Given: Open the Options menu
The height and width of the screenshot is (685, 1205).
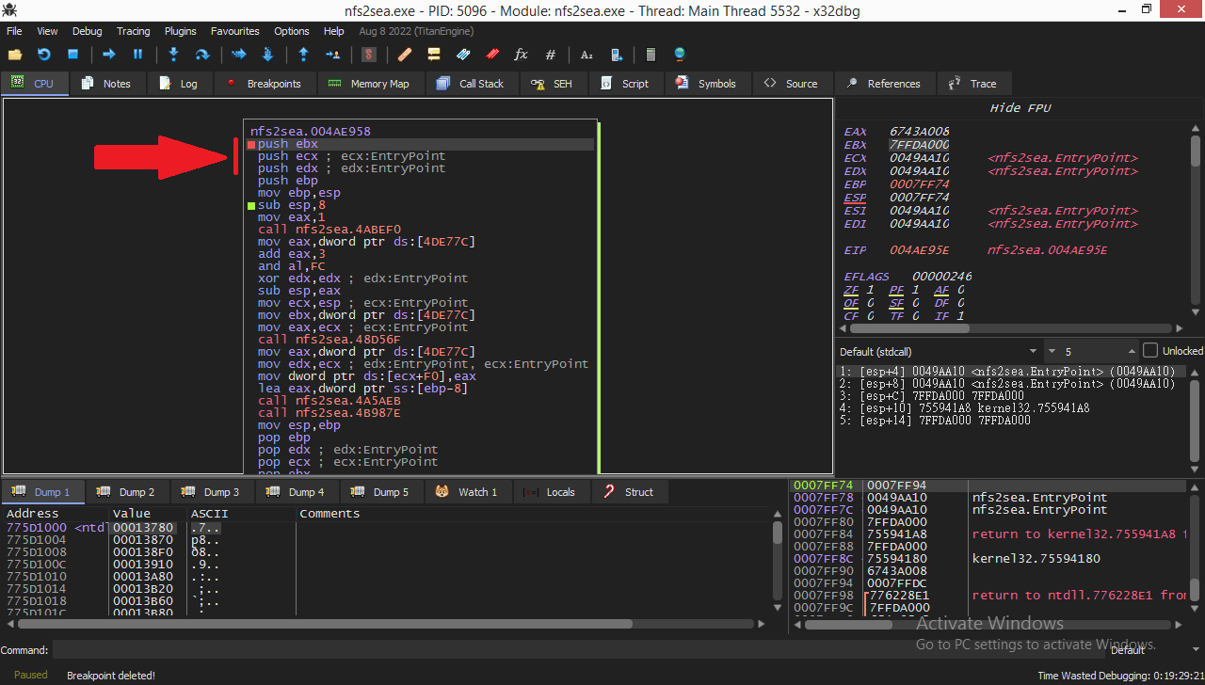Looking at the screenshot, I should [x=292, y=31].
